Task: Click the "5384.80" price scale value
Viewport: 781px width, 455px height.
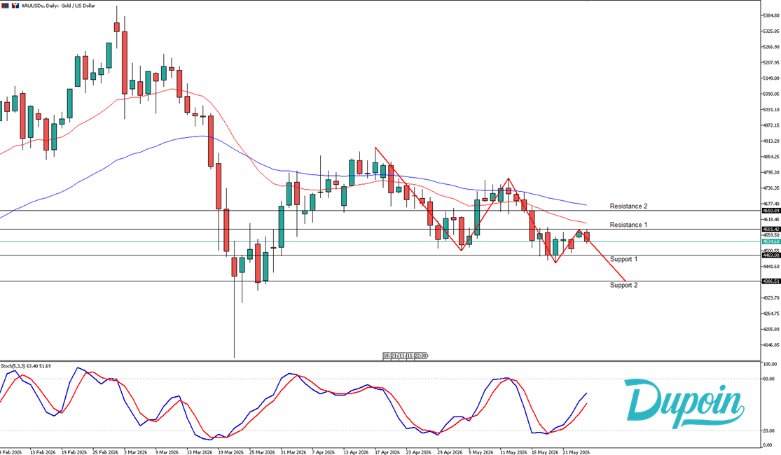Action: click(771, 15)
